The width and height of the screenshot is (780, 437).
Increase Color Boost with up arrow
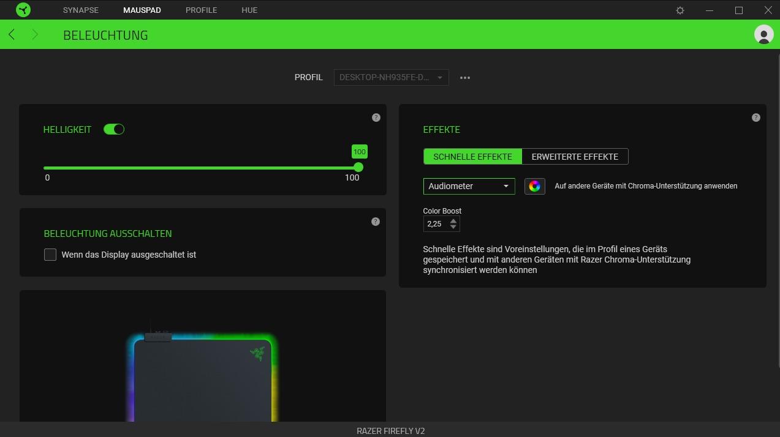(453, 220)
